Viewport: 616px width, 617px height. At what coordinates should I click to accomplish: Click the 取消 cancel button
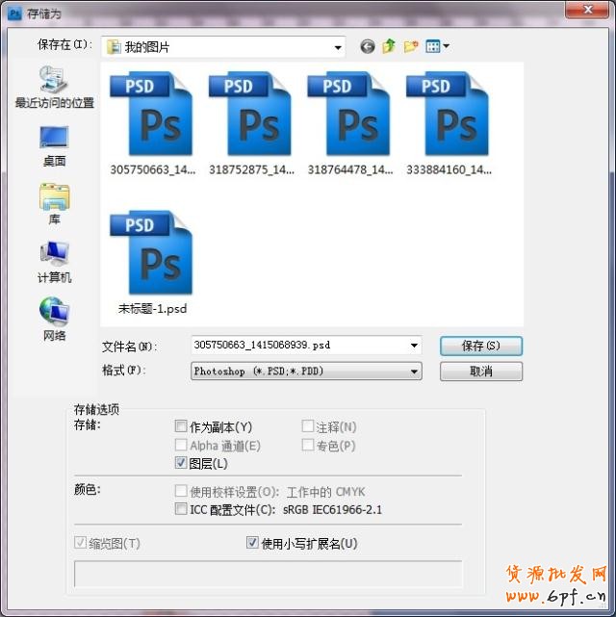pos(480,371)
